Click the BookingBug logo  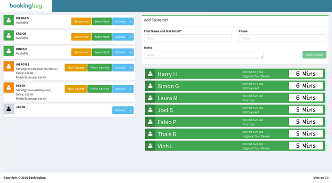tap(27, 6)
